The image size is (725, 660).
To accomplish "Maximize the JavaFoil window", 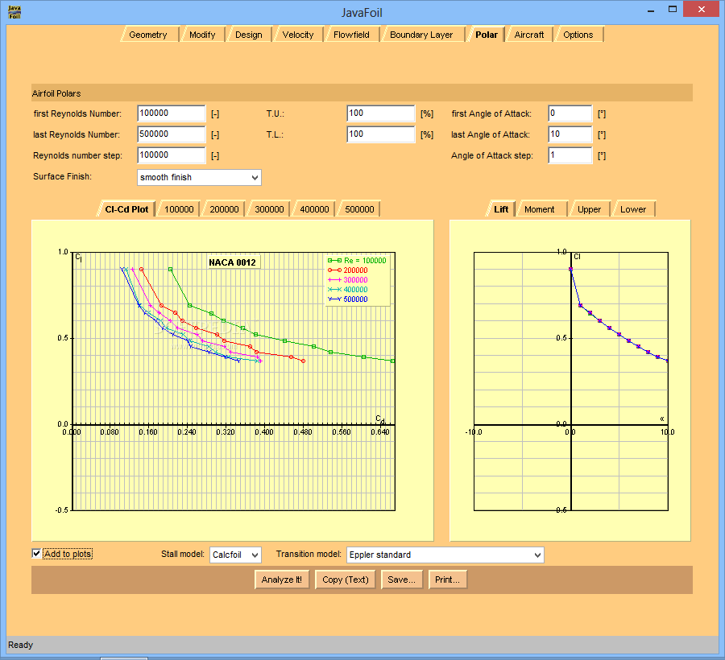I will pos(673,9).
